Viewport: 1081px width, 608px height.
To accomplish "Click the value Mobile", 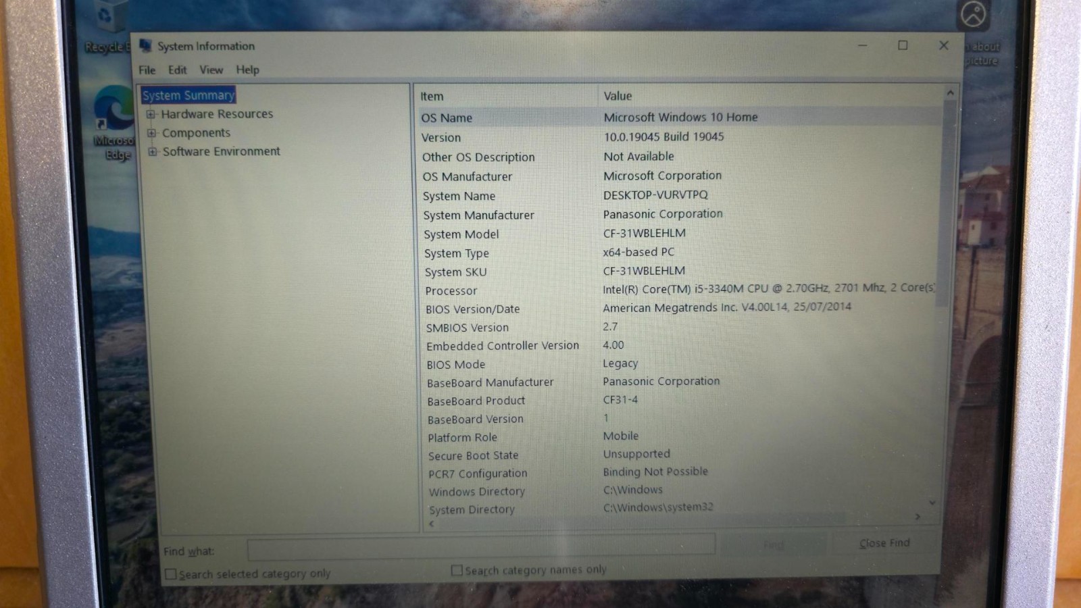I will click(620, 436).
